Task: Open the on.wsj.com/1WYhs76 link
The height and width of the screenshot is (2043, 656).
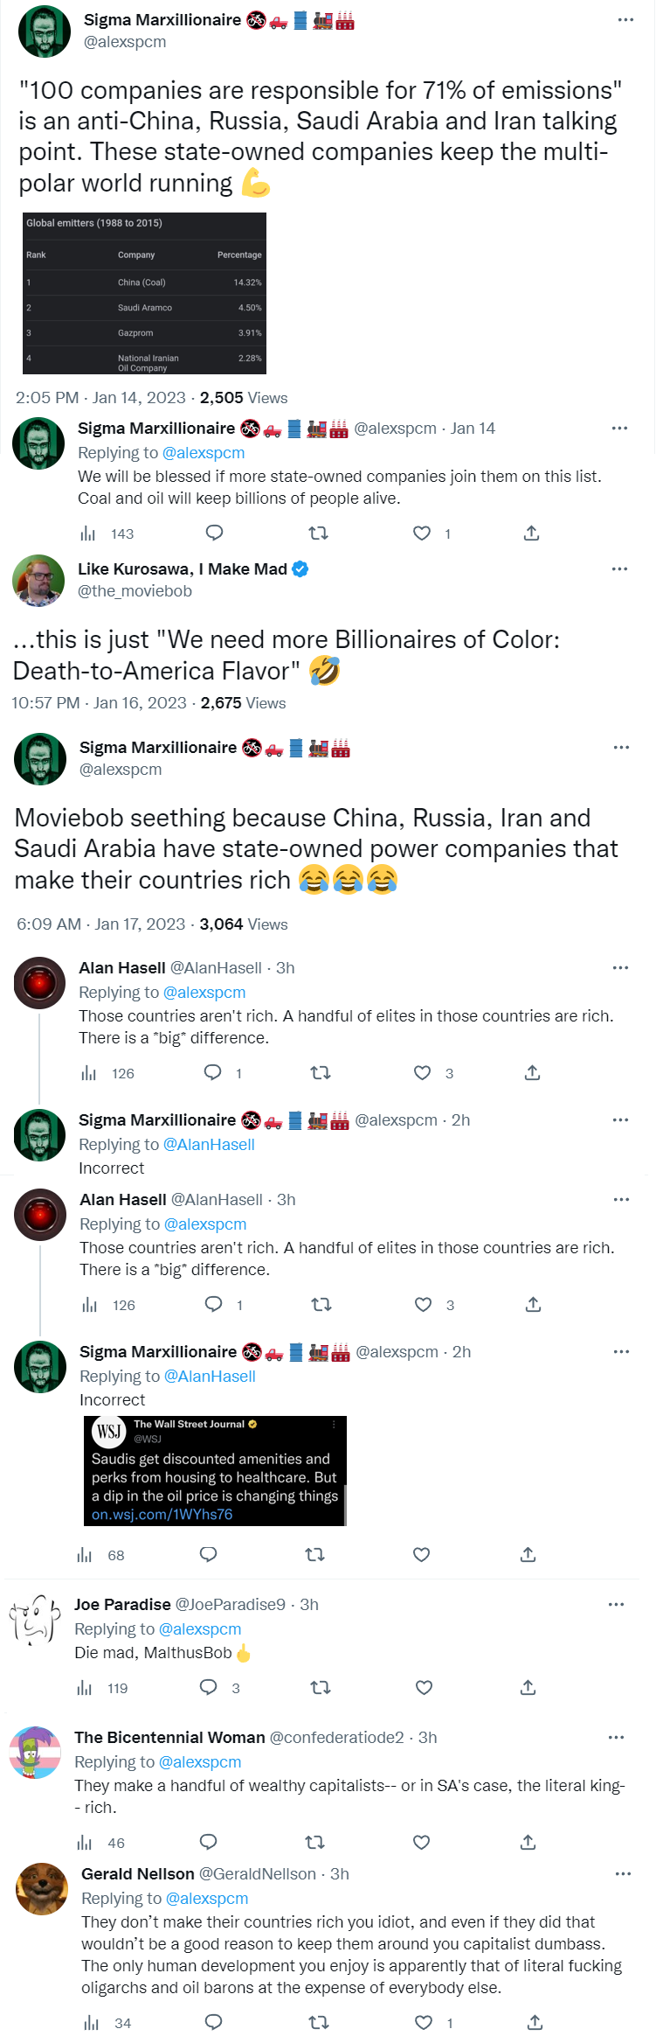Action: point(162,1514)
